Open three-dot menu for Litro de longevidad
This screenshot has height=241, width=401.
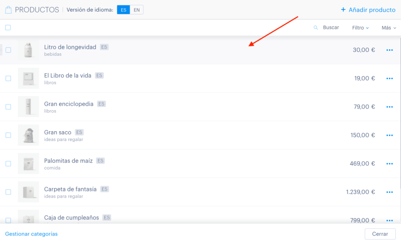(x=390, y=50)
